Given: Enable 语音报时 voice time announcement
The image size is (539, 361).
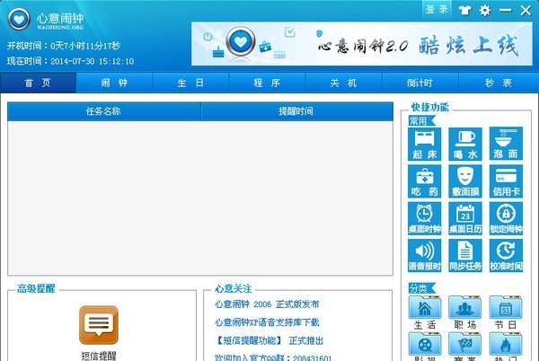Looking at the screenshot, I should [x=425, y=256].
